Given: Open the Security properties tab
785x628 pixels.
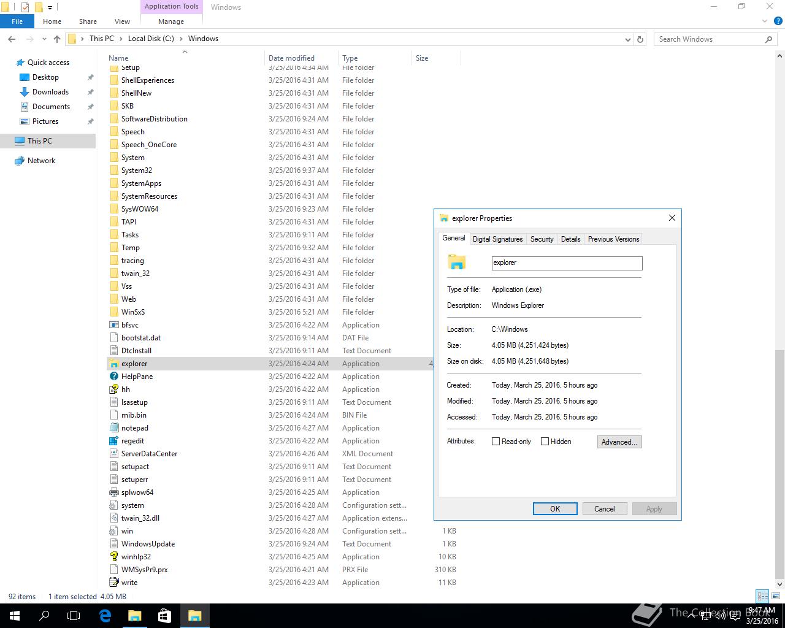Looking at the screenshot, I should [542, 239].
